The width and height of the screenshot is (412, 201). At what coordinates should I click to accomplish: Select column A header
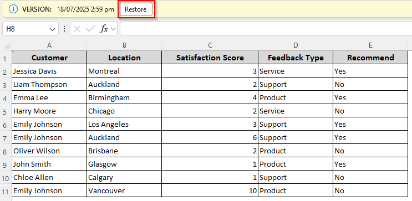[49, 45]
